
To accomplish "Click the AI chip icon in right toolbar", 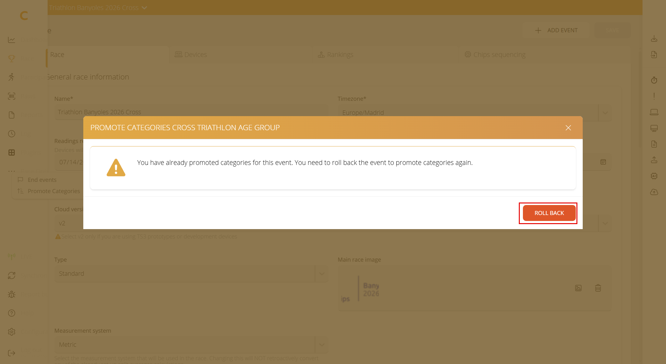I will click(x=654, y=176).
